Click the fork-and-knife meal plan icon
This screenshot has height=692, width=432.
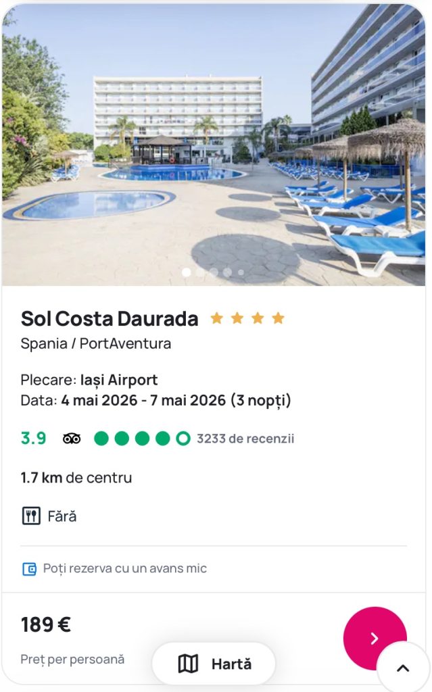(31, 516)
